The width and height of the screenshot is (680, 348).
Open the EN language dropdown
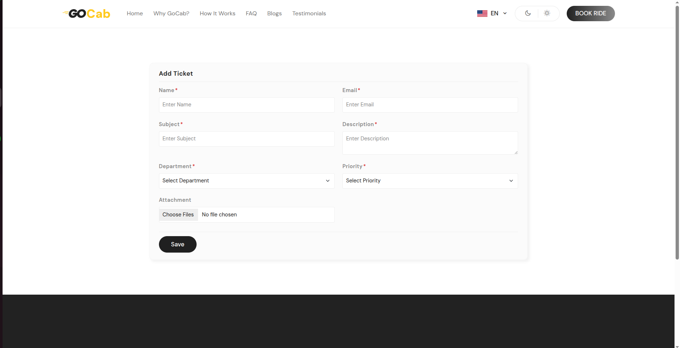[x=498, y=14]
